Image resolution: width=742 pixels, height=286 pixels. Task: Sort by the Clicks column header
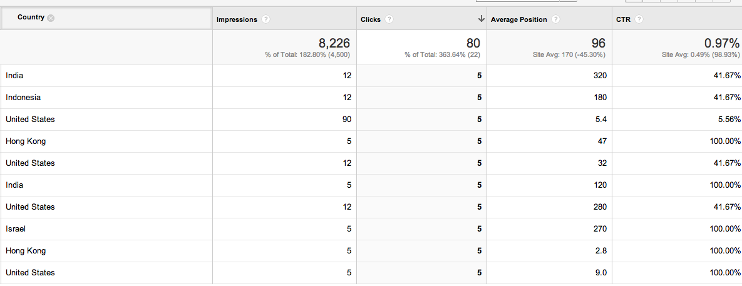371,19
